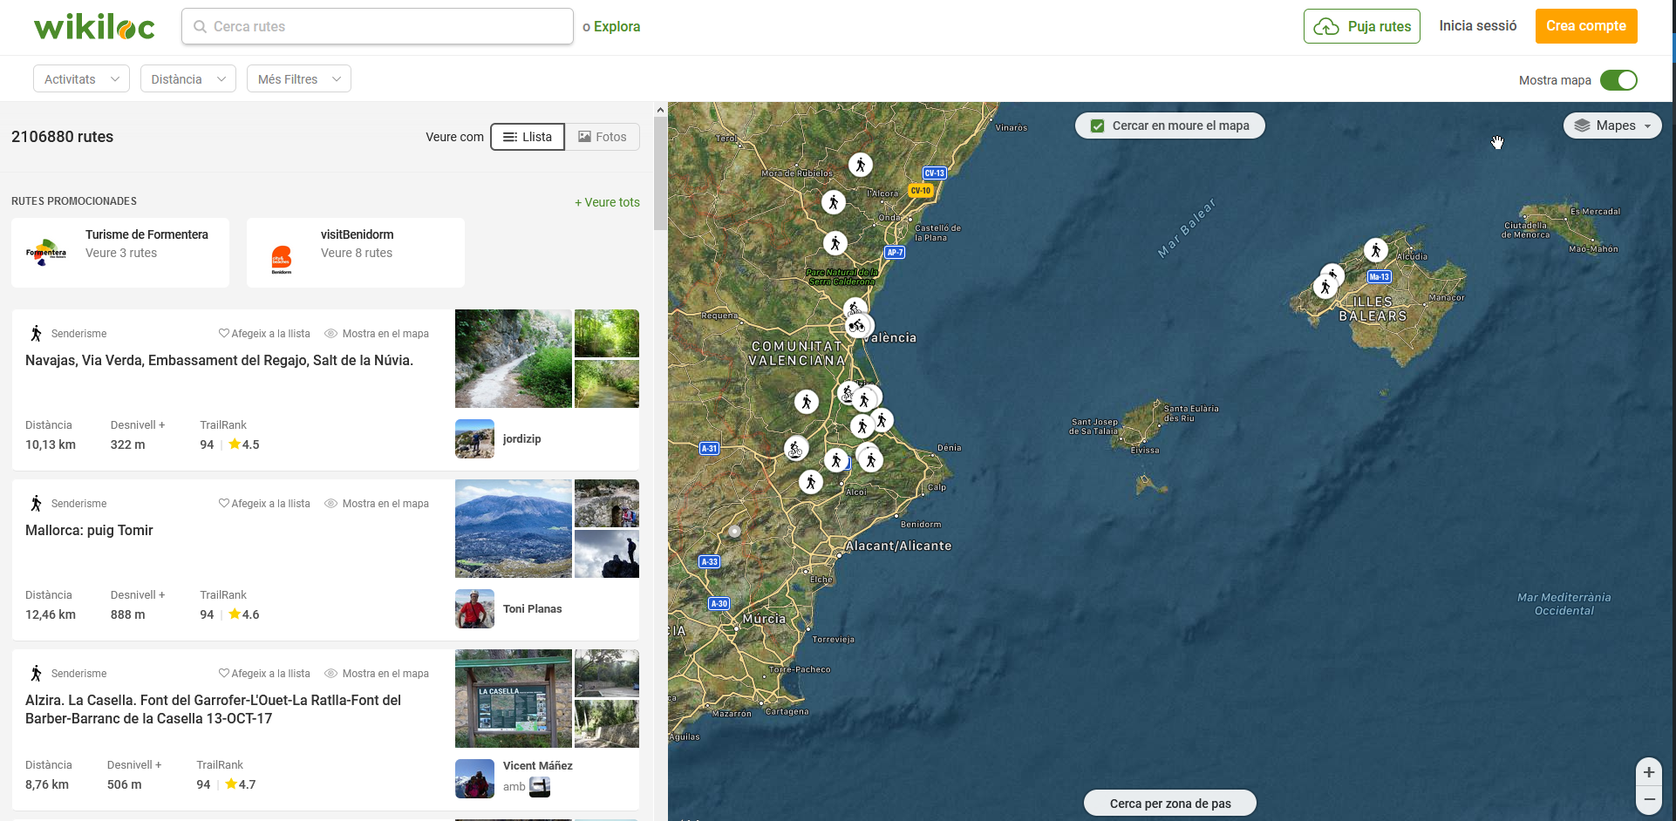Image resolution: width=1676 pixels, height=821 pixels.
Task: Open the Puig Tomir mountain photo
Action: (514, 528)
